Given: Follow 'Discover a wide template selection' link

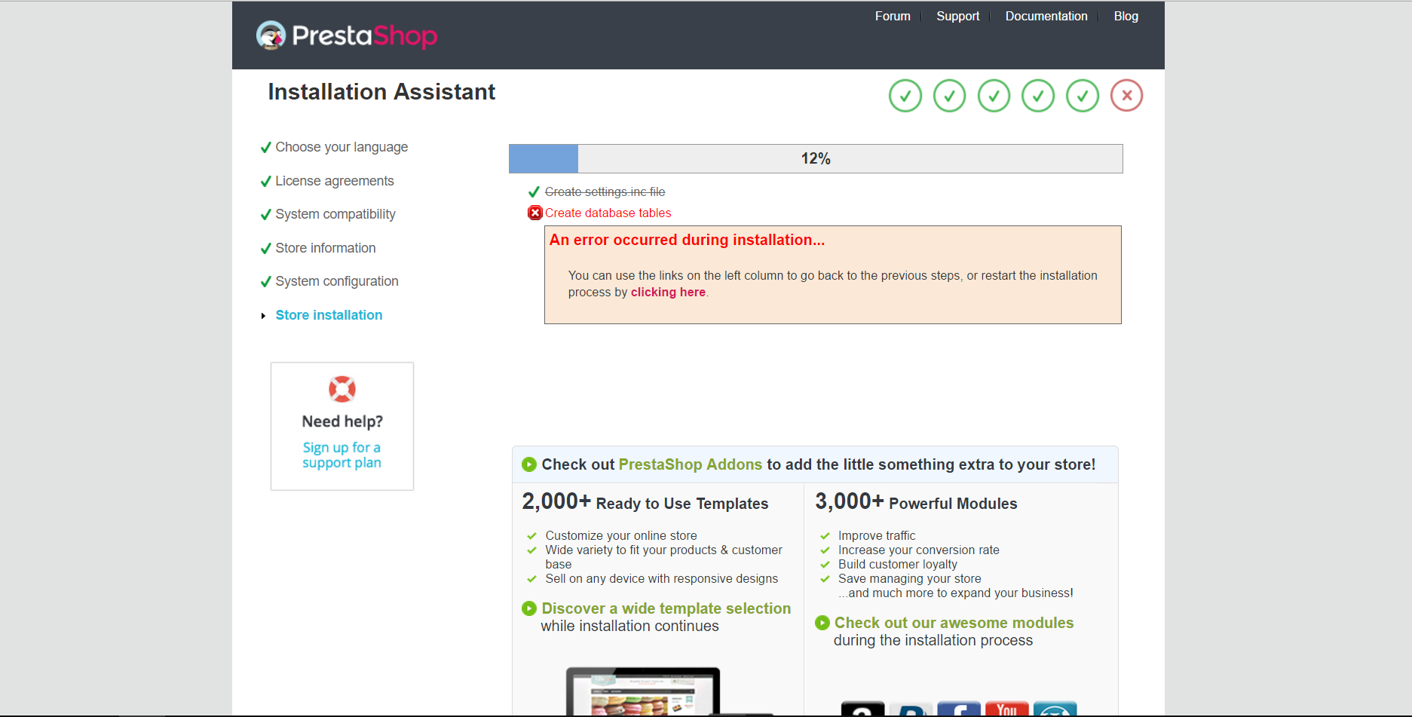Looking at the screenshot, I should tap(666, 608).
